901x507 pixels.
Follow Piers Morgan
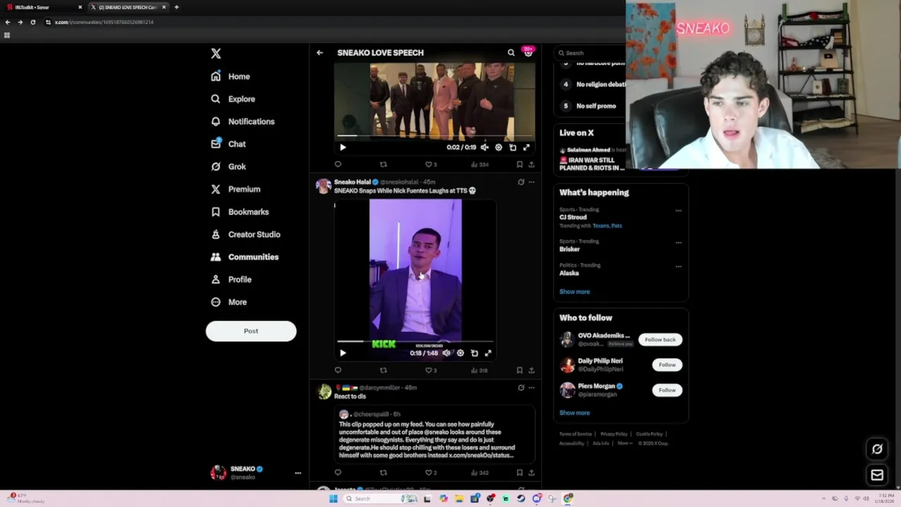point(667,390)
